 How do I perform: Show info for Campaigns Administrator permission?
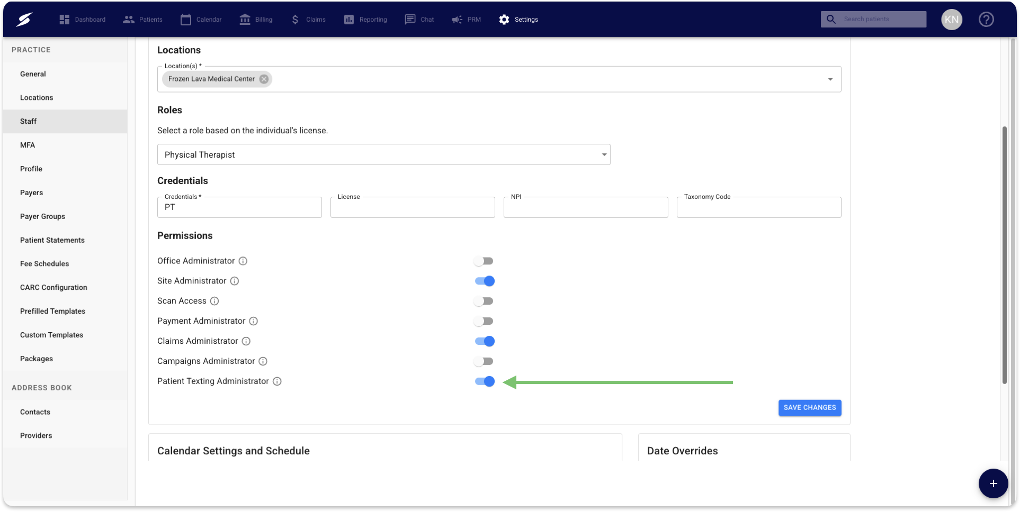263,361
